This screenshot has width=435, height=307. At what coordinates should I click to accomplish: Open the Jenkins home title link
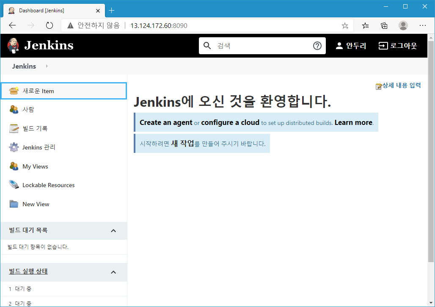[x=49, y=45]
